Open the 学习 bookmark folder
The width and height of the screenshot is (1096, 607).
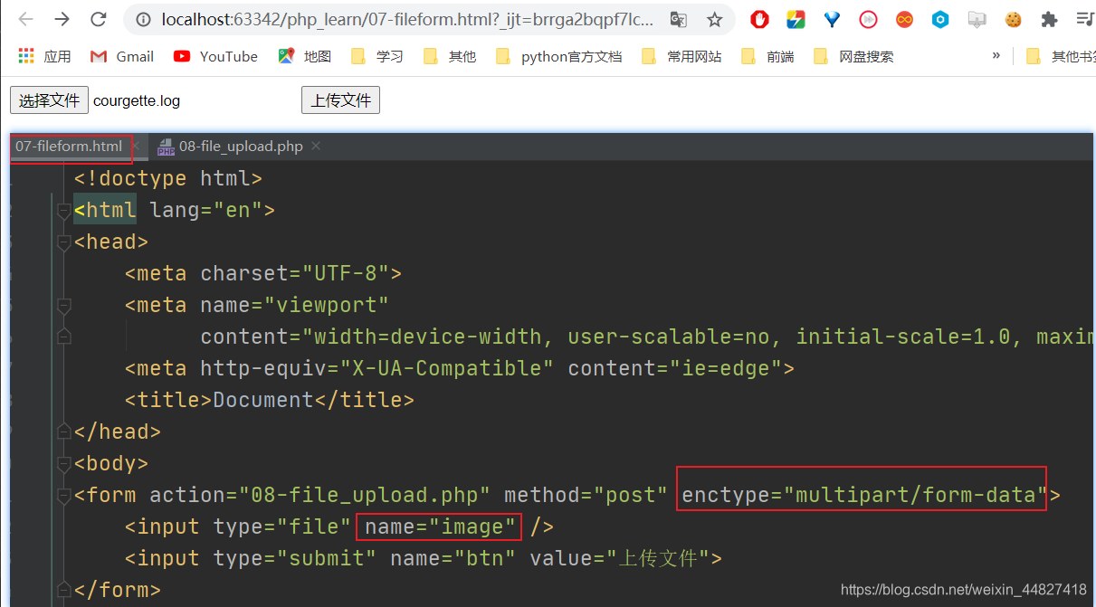(x=377, y=56)
